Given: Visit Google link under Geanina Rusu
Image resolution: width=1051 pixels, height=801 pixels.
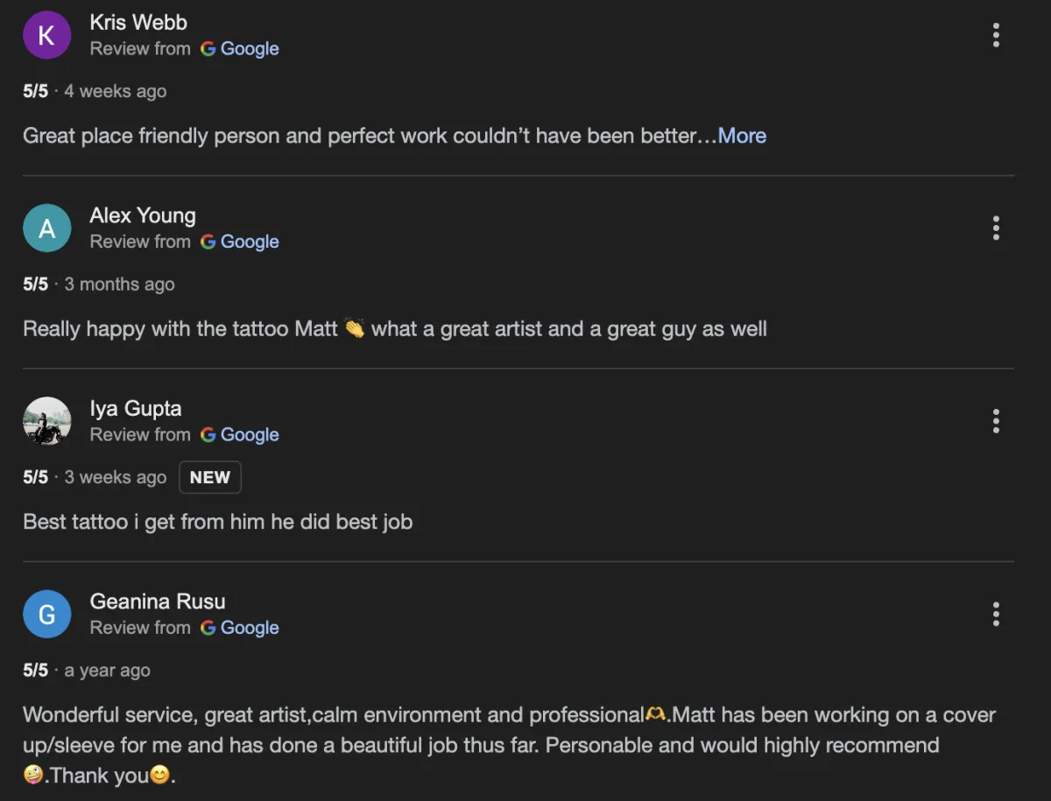Looking at the screenshot, I should pyautogui.click(x=240, y=628).
